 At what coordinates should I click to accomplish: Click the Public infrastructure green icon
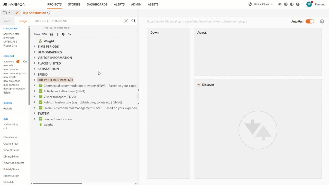coord(40,102)
